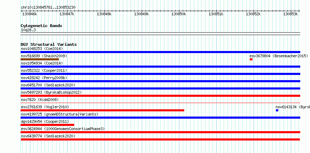
Task: Open esv3679804 (Besenbacher2015) label
Action: point(279,56)
